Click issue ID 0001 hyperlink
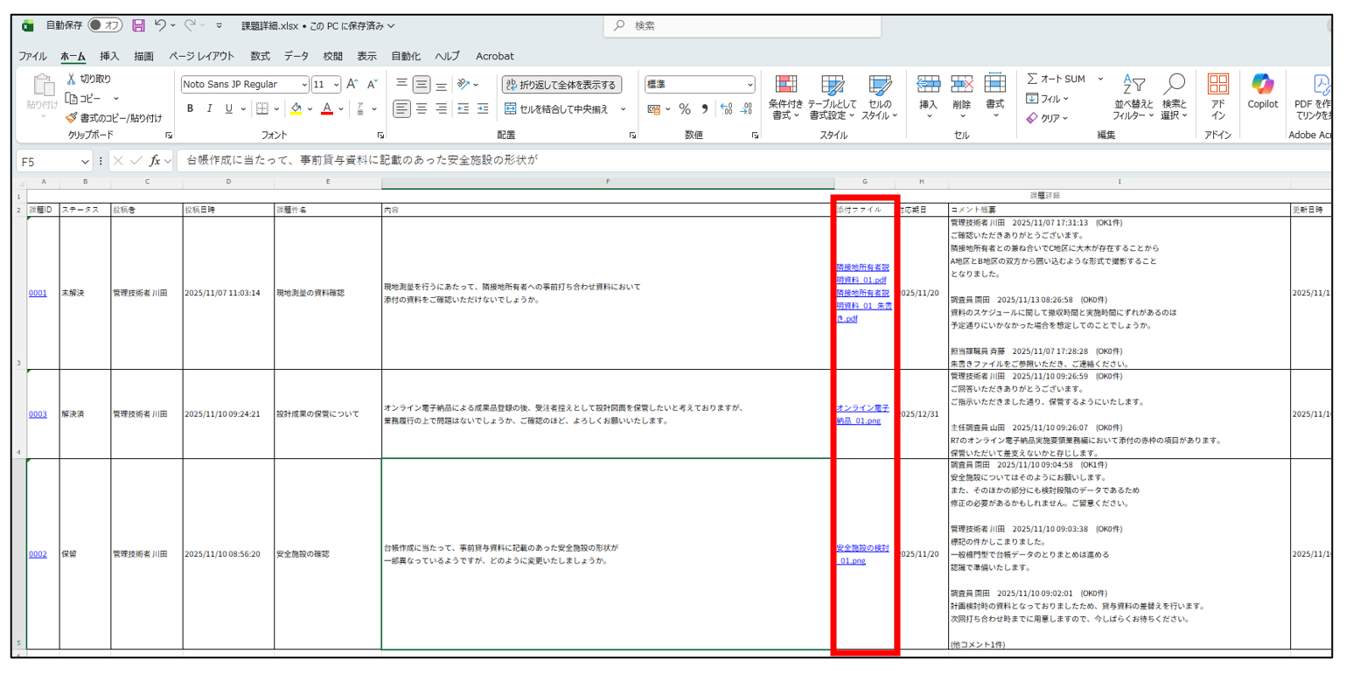 click(x=37, y=292)
